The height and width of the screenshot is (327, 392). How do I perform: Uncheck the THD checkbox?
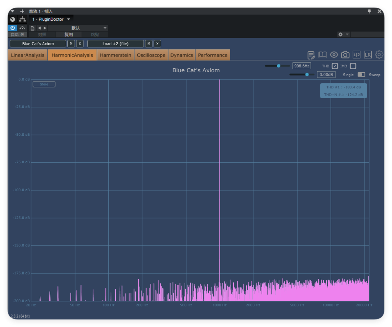(x=335, y=66)
